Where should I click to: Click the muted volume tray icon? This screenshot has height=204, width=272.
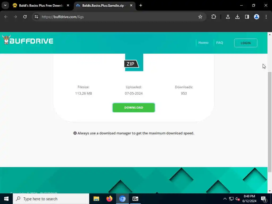click(x=238, y=199)
